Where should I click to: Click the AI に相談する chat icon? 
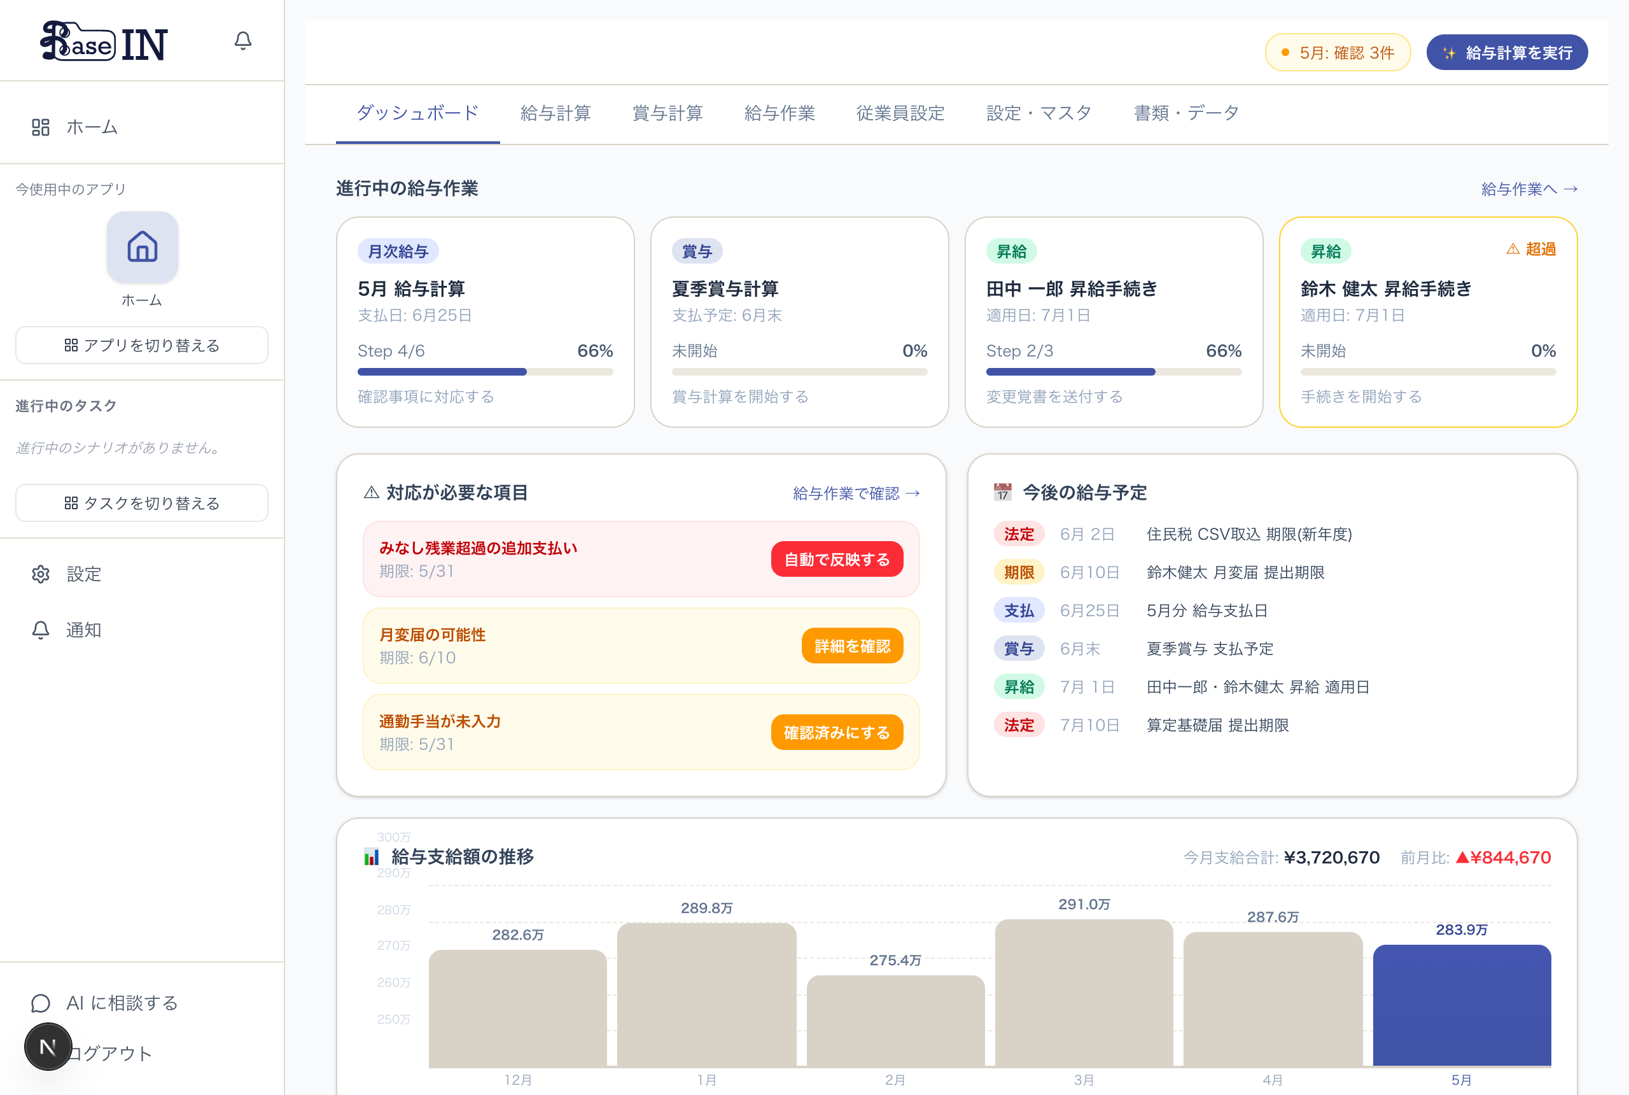(41, 1003)
